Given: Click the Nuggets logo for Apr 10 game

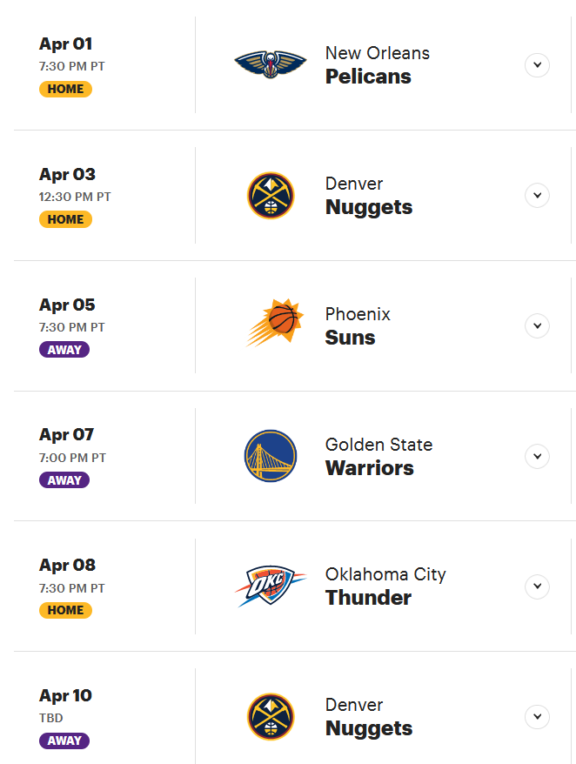Looking at the screenshot, I should tap(271, 717).
